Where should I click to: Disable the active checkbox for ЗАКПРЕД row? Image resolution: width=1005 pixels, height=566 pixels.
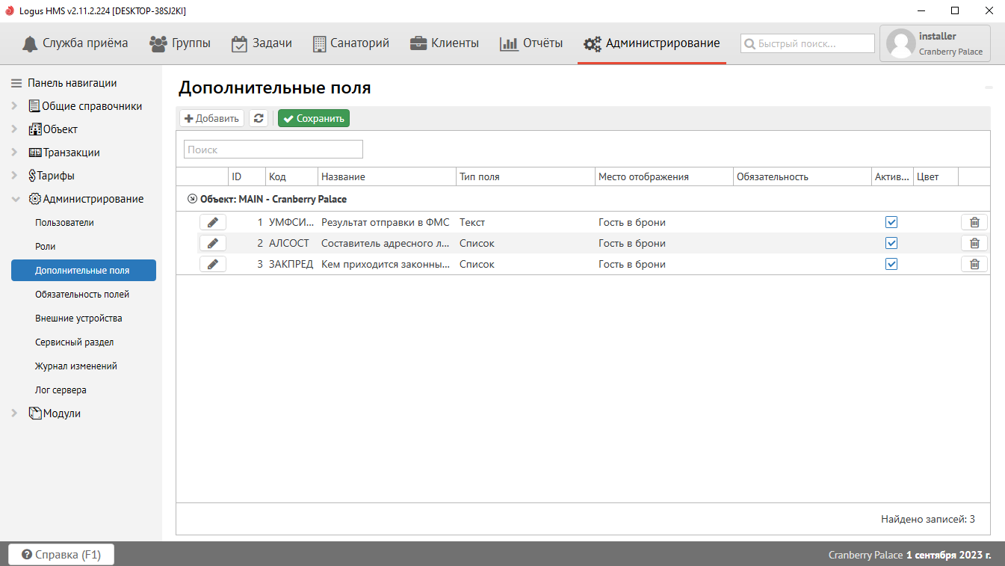891,264
